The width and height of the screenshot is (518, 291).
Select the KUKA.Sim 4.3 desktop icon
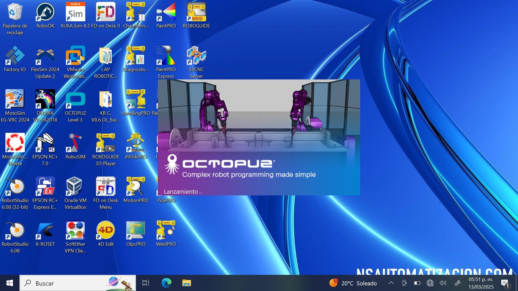pyautogui.click(x=75, y=16)
